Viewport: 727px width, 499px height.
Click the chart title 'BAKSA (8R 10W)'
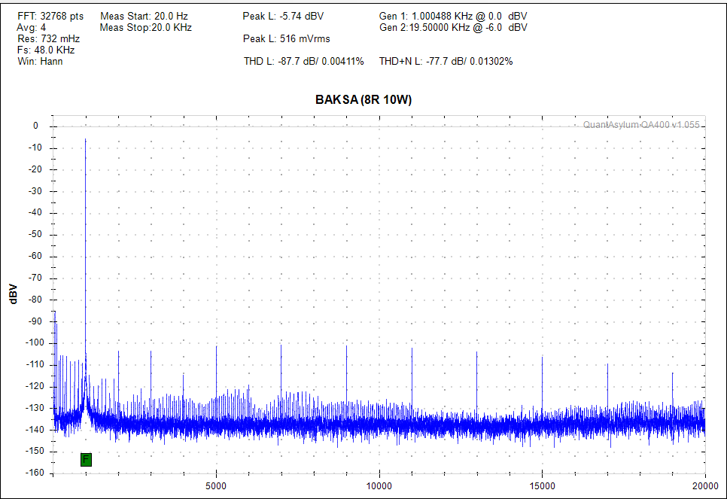pyautogui.click(x=363, y=99)
